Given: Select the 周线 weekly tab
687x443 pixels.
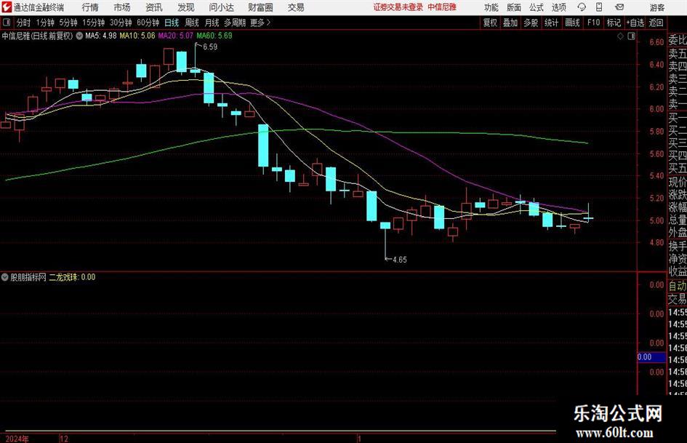Looking at the screenshot, I should (x=192, y=23).
